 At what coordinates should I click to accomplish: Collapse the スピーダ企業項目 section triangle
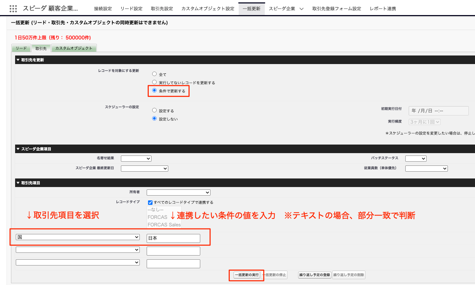(18, 149)
